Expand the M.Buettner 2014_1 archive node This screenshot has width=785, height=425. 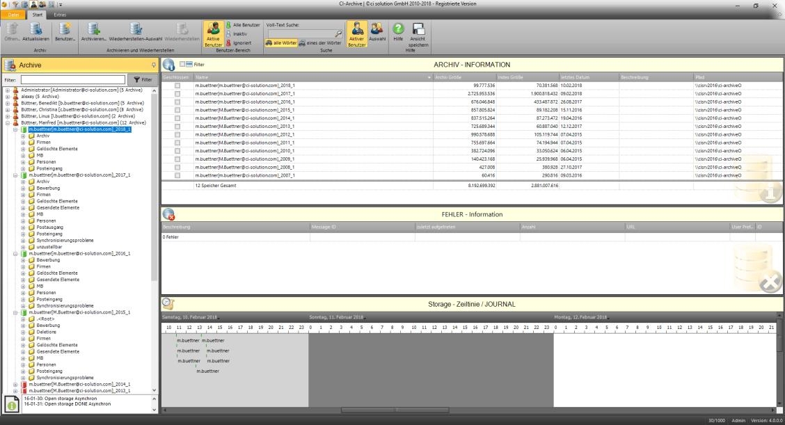(15, 385)
